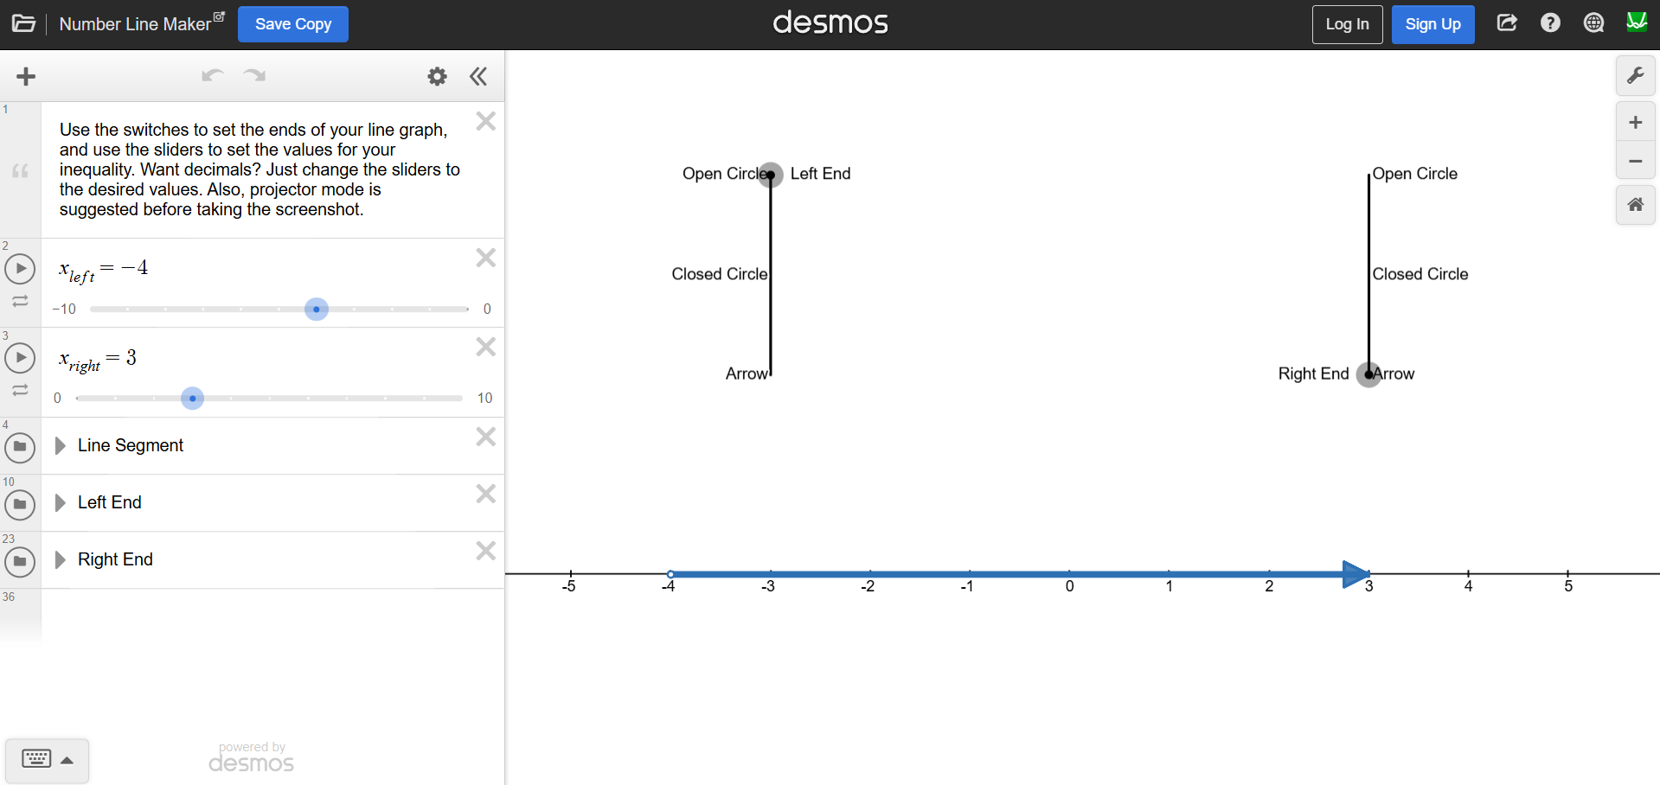This screenshot has width=1660, height=785.
Task: Hide the expression list with the double chevron
Action: pos(478,76)
